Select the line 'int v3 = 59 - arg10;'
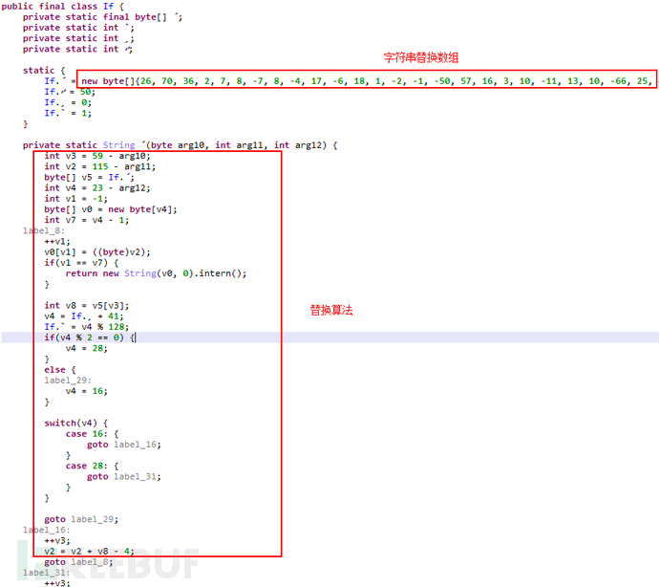Screen dimensions: 659x587 tap(97, 156)
